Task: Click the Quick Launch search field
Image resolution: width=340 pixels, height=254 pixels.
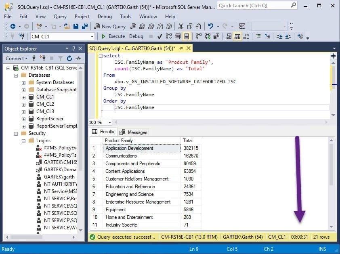Action: (257, 6)
